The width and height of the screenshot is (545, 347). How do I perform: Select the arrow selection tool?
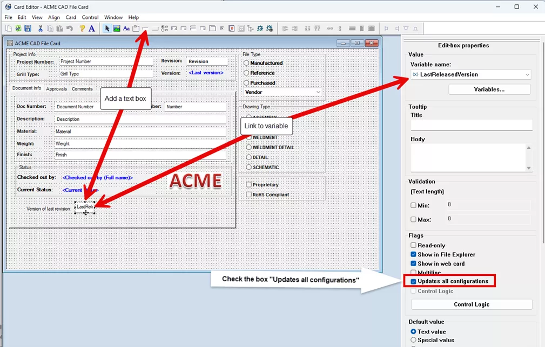point(106,28)
